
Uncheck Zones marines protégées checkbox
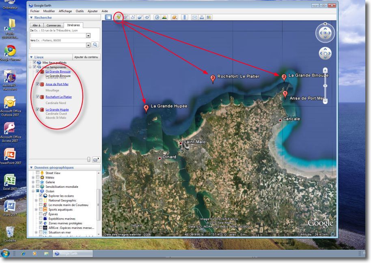click(41, 223)
